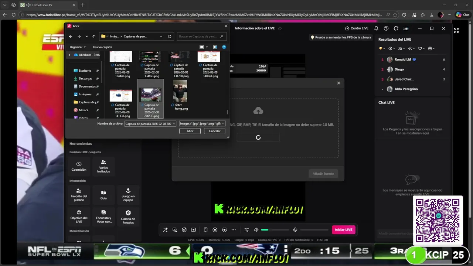Expand the Abraham - Personal tree node
The height and width of the screenshot is (266, 473).
click(69, 55)
